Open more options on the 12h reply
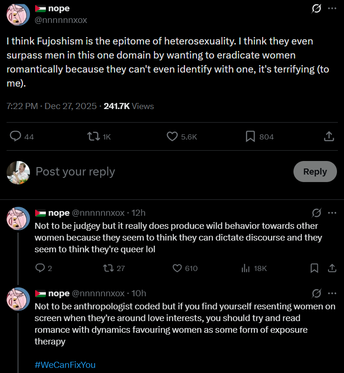The width and height of the screenshot is (344, 373). coord(332,213)
